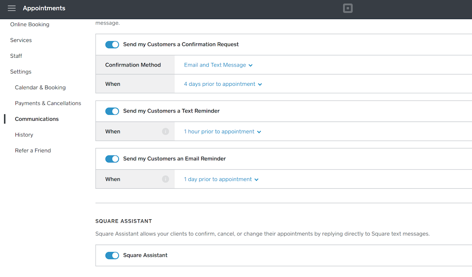This screenshot has height=277, width=472.
Task: Turn off Send my Customers a Text Reminder
Action: point(112,111)
